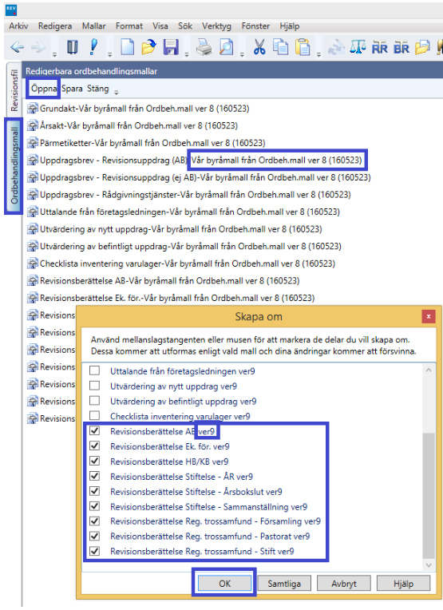Click the open folder toolbar icon

[x=148, y=47]
